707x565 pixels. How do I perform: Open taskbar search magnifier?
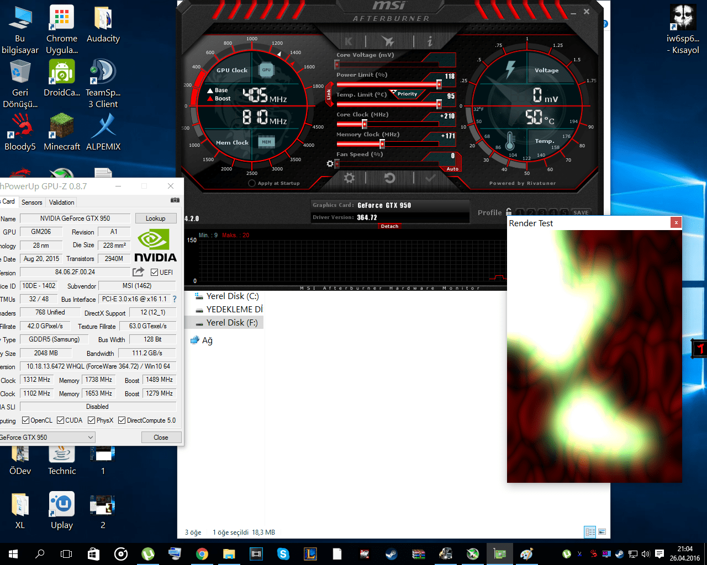tap(40, 554)
